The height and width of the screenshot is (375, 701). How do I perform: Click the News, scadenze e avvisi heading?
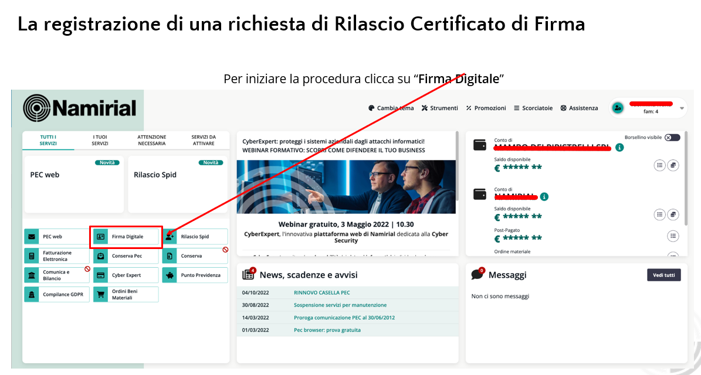click(x=309, y=275)
